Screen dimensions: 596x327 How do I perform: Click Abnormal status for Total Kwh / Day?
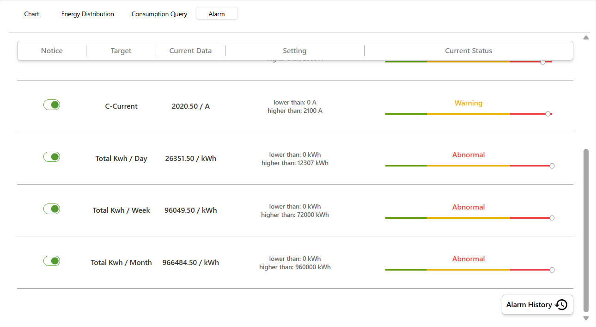[468, 155]
